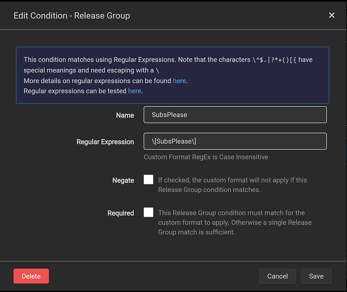Viewport: 347px width, 292px height.
Task: Click the Negate label
Action: (123, 180)
